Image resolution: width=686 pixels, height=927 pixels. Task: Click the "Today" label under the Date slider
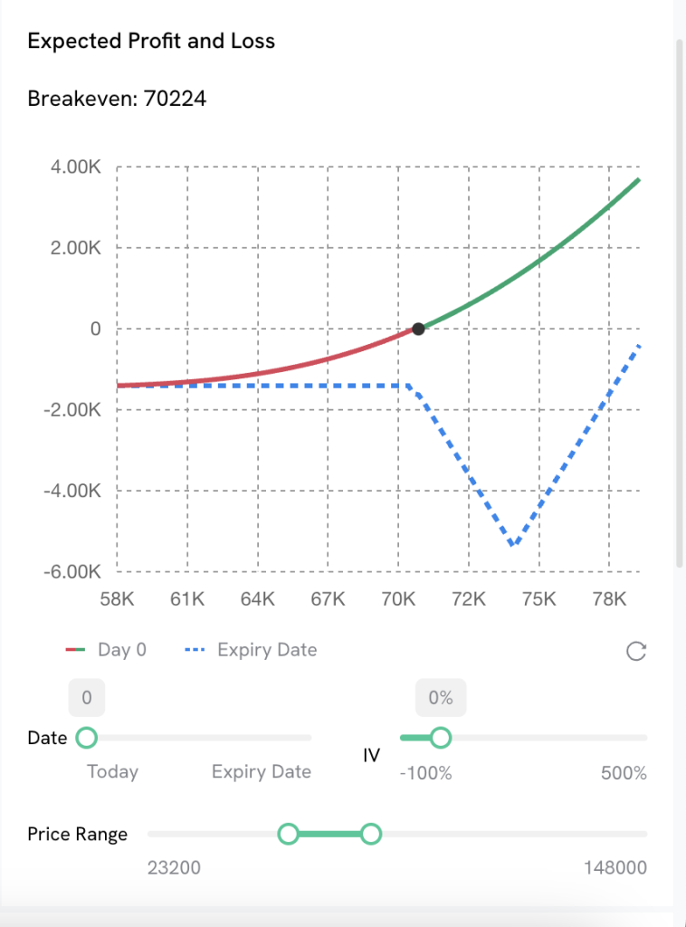112,772
